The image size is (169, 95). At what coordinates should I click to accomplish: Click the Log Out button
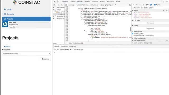tap(12, 27)
